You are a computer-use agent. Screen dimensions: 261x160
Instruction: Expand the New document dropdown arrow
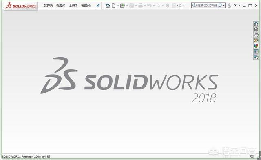(x=118, y=5)
